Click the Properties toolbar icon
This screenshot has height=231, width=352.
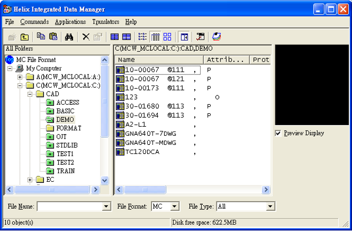click(98, 37)
